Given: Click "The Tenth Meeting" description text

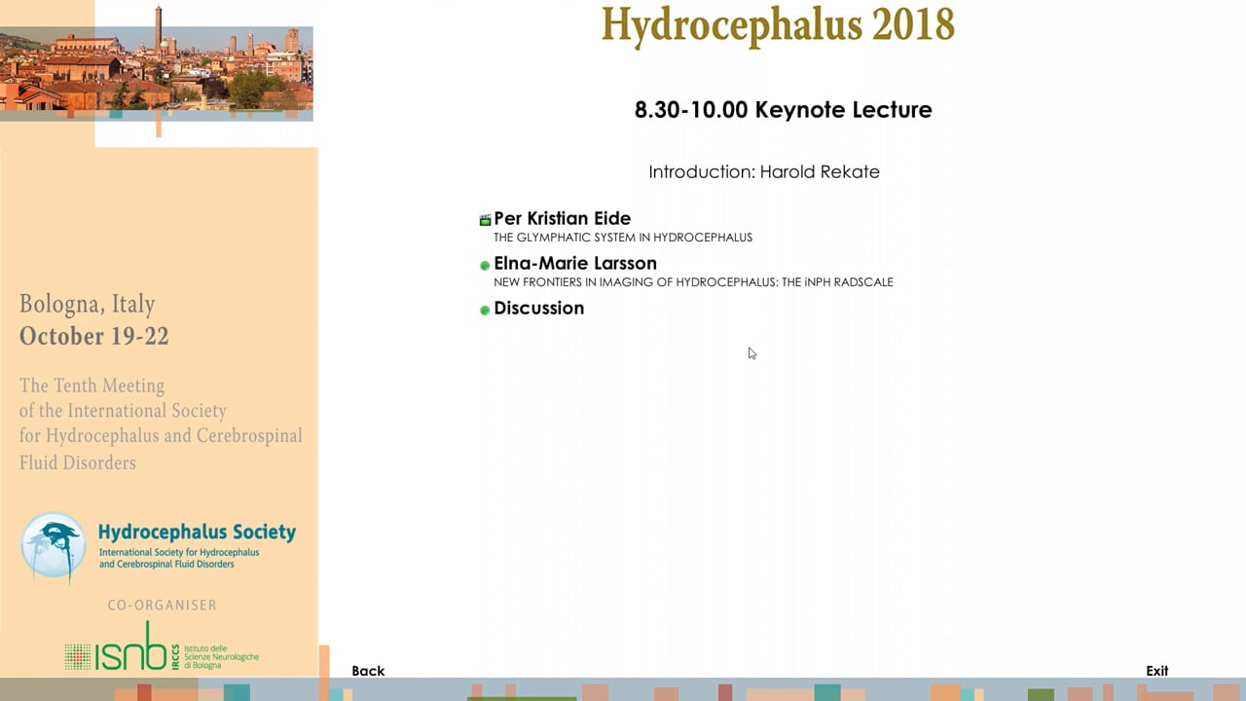Looking at the screenshot, I should click(161, 424).
